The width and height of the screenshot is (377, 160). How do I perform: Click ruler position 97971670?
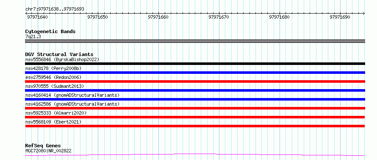219,17
